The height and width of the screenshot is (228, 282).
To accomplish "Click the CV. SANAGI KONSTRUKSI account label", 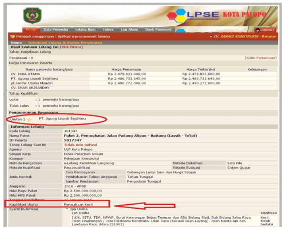I will pyautogui.click(x=236, y=37).
